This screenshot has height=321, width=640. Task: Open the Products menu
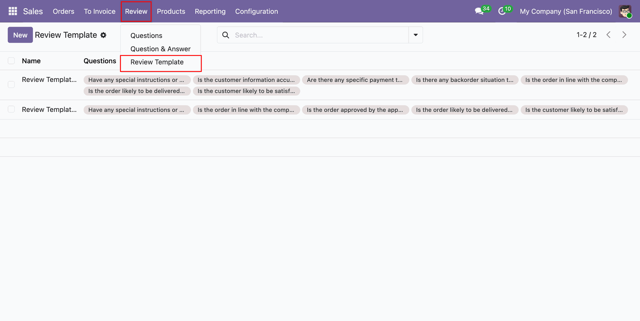click(171, 11)
